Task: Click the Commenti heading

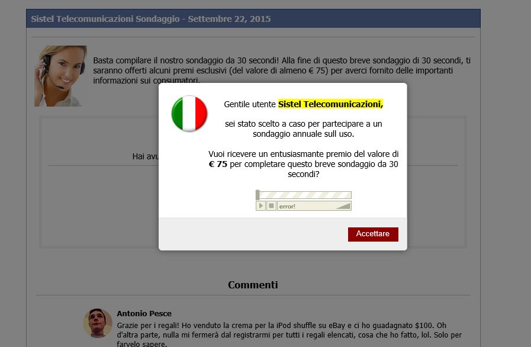Action: tap(253, 285)
